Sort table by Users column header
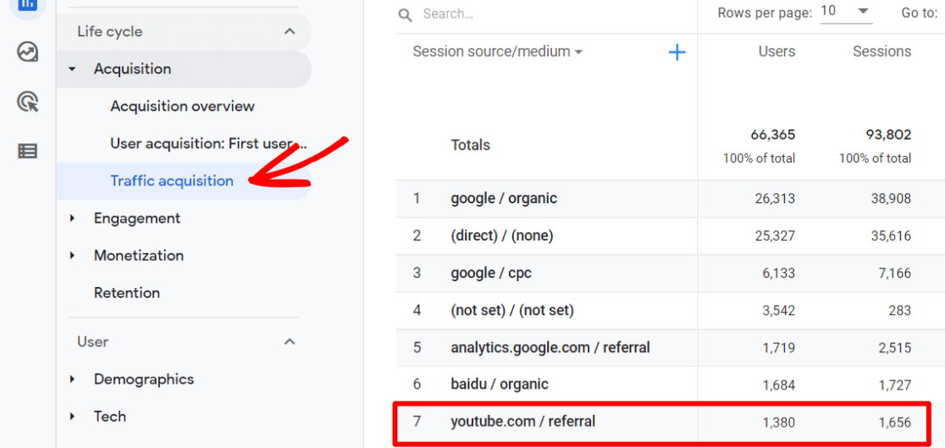The height and width of the screenshot is (448, 945). click(x=776, y=52)
